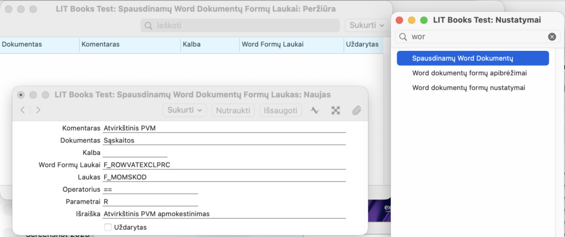Click the Nutraukti button
Viewport: 565px width, 237px height.
(x=233, y=110)
